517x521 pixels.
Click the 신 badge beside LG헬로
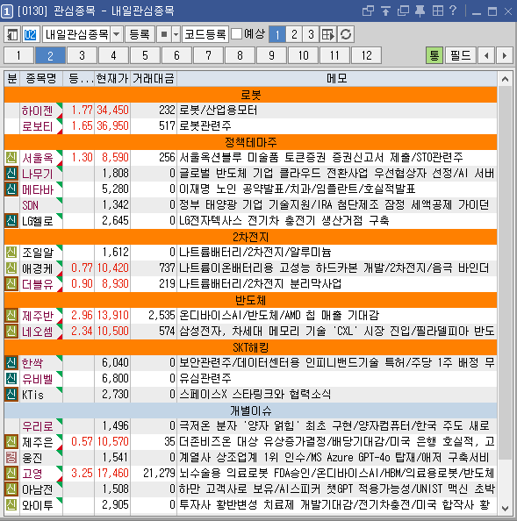(11, 220)
